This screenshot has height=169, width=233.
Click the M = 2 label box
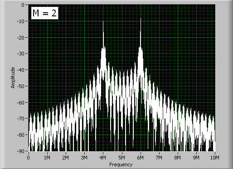point(45,13)
